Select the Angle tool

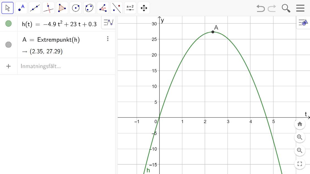coord(103,8)
